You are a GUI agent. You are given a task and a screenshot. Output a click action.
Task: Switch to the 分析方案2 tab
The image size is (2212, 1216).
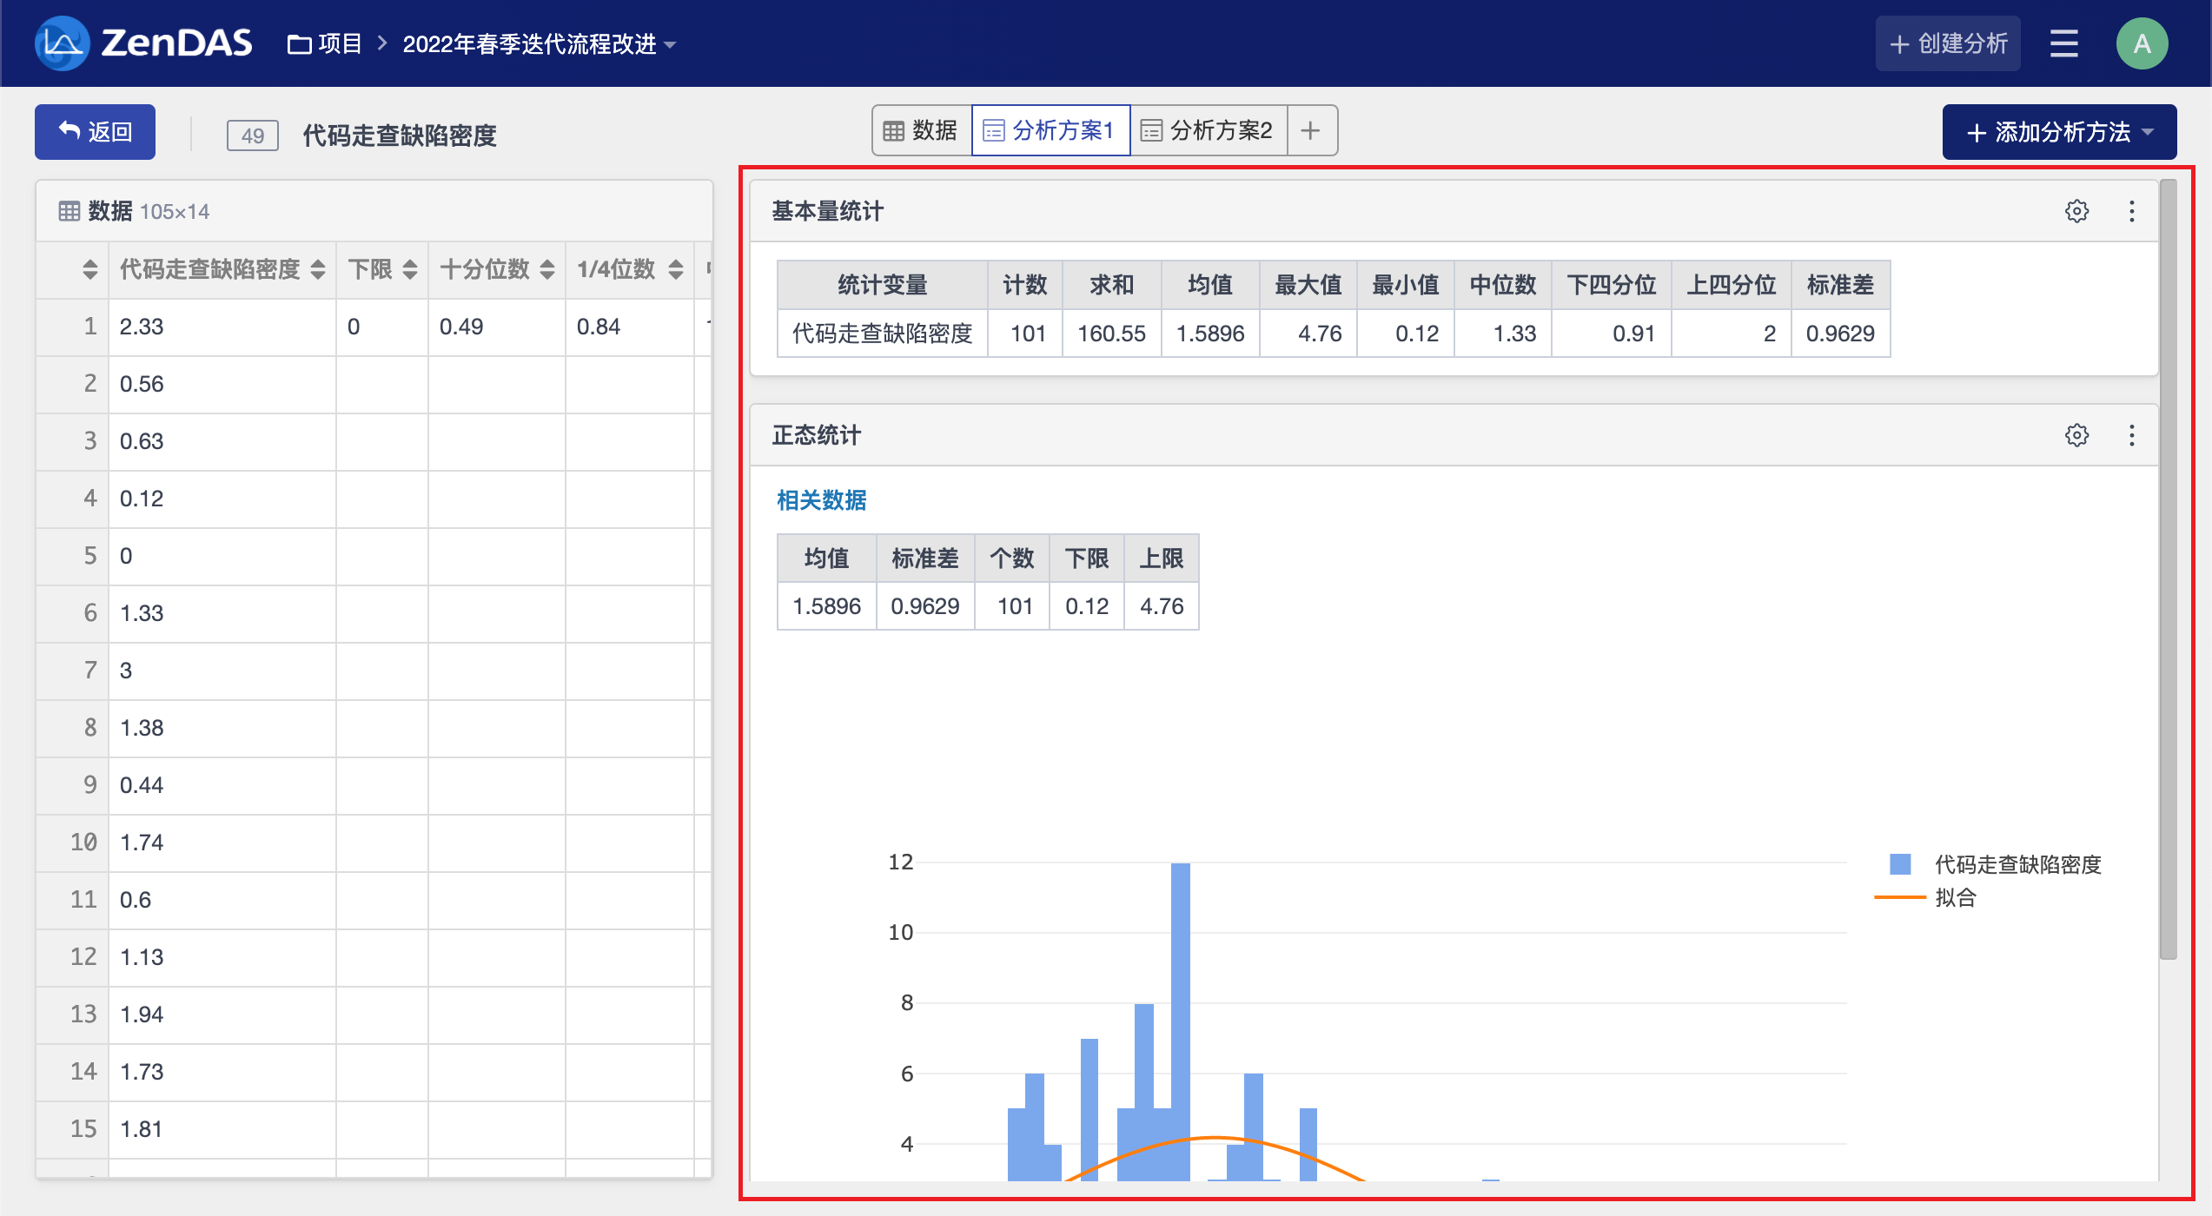[1208, 130]
